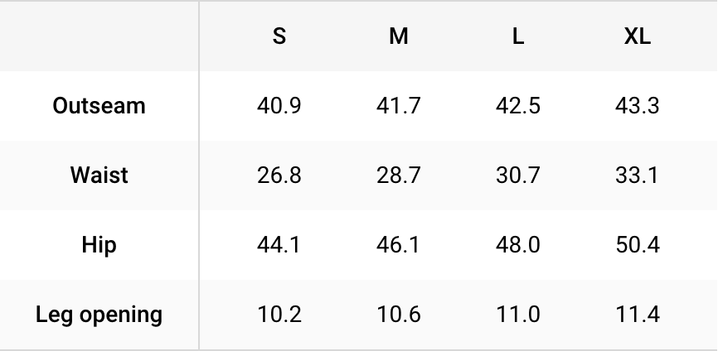
Task: Click the Leg opening value 10.6
Action: pyautogui.click(x=399, y=315)
